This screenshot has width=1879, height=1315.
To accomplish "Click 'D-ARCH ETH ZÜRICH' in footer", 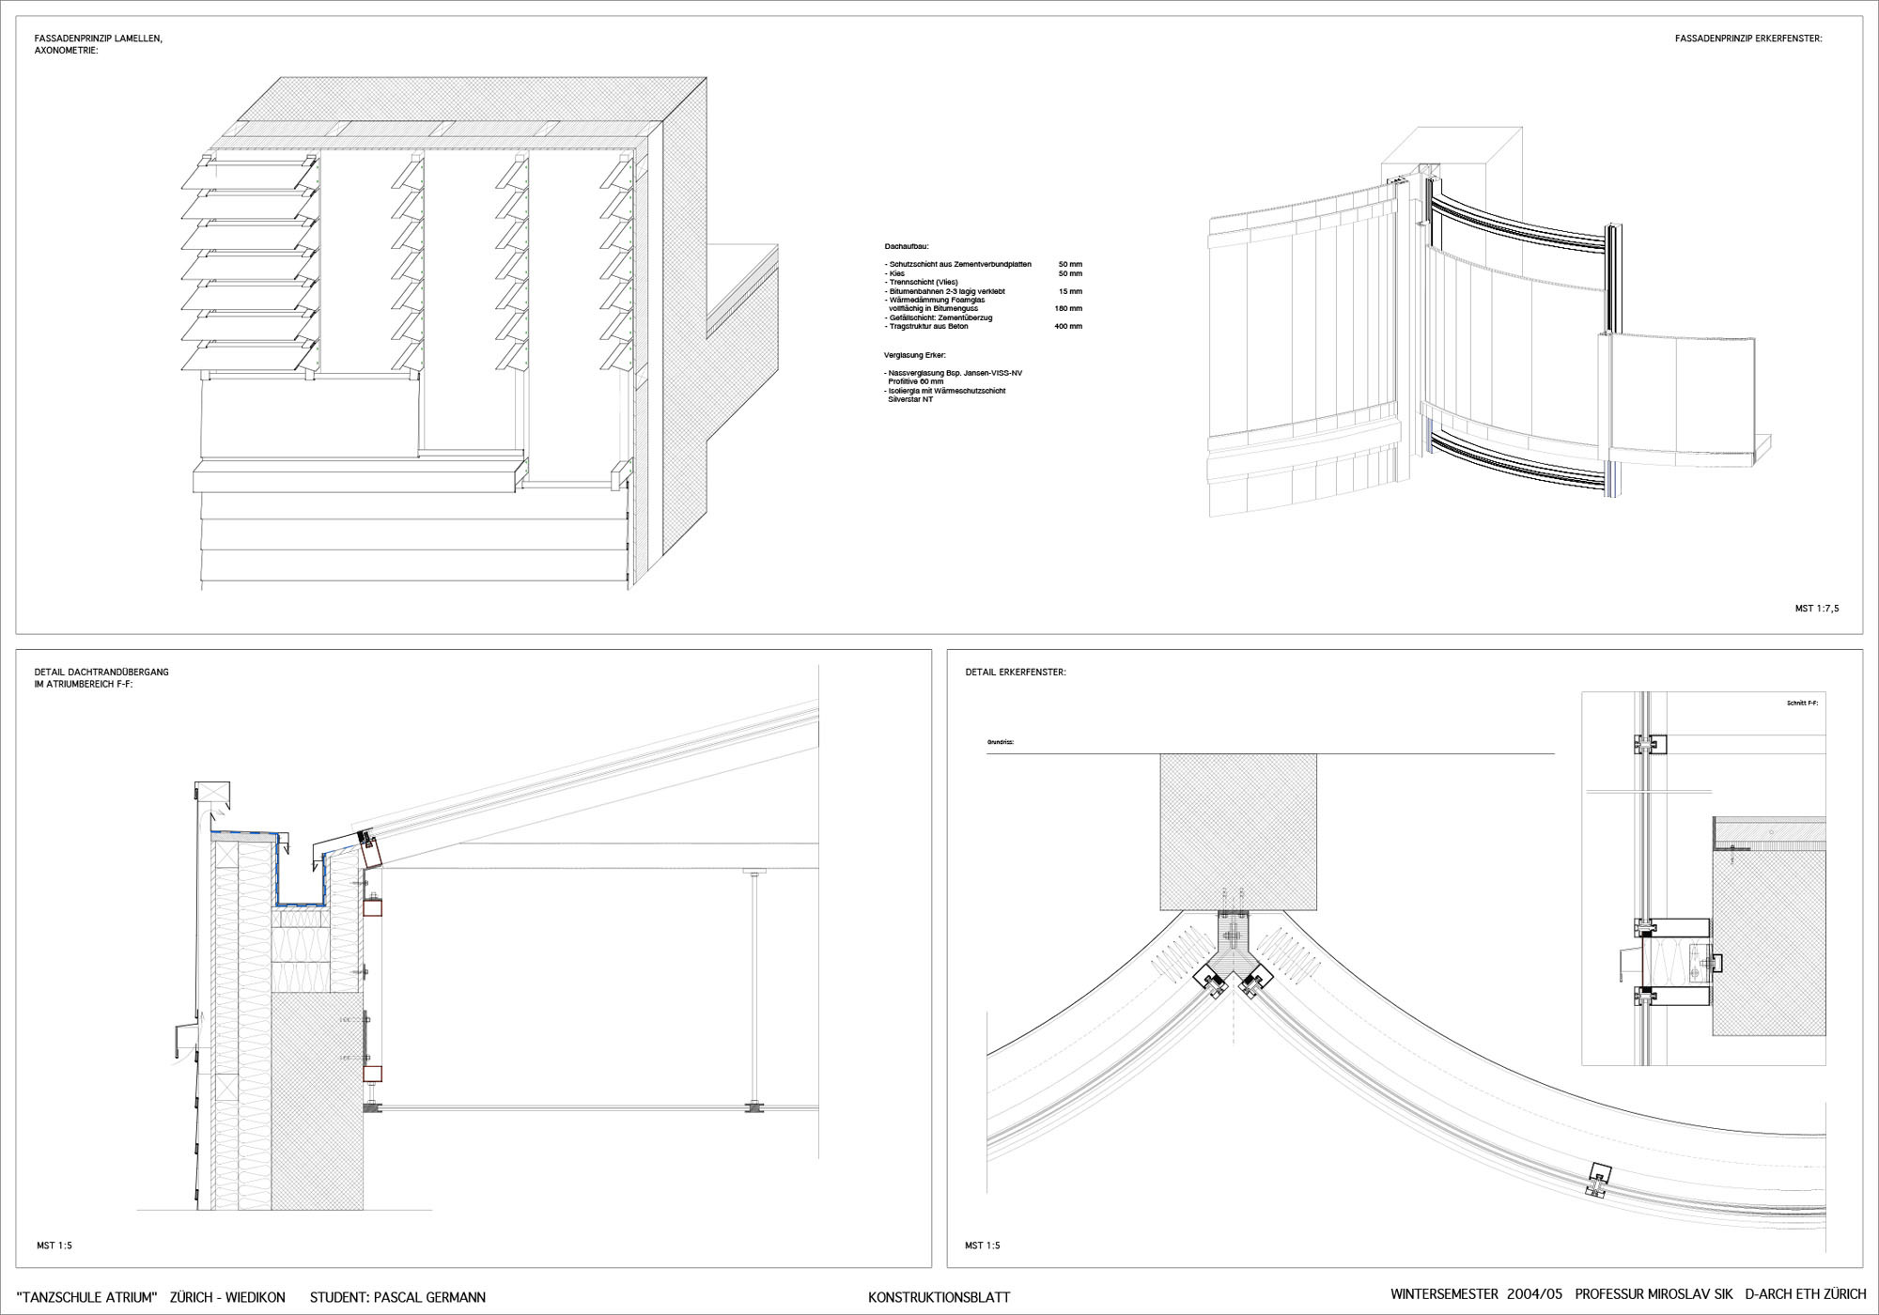I will click(x=1806, y=1293).
